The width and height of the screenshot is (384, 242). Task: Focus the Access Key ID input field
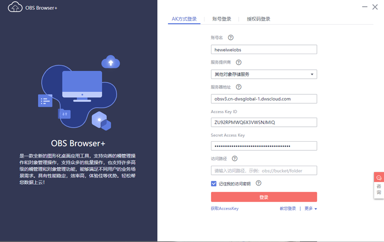(x=264, y=122)
